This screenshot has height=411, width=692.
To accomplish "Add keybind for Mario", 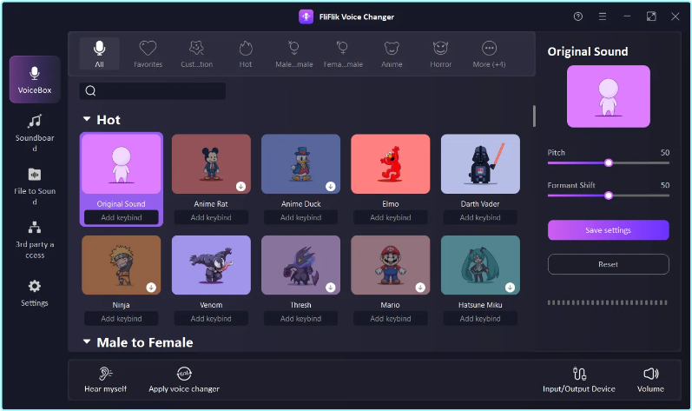I will pos(390,318).
